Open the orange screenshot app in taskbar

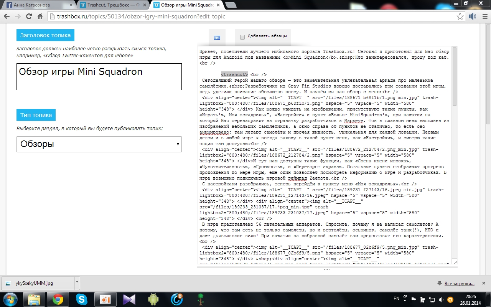click(x=105, y=299)
